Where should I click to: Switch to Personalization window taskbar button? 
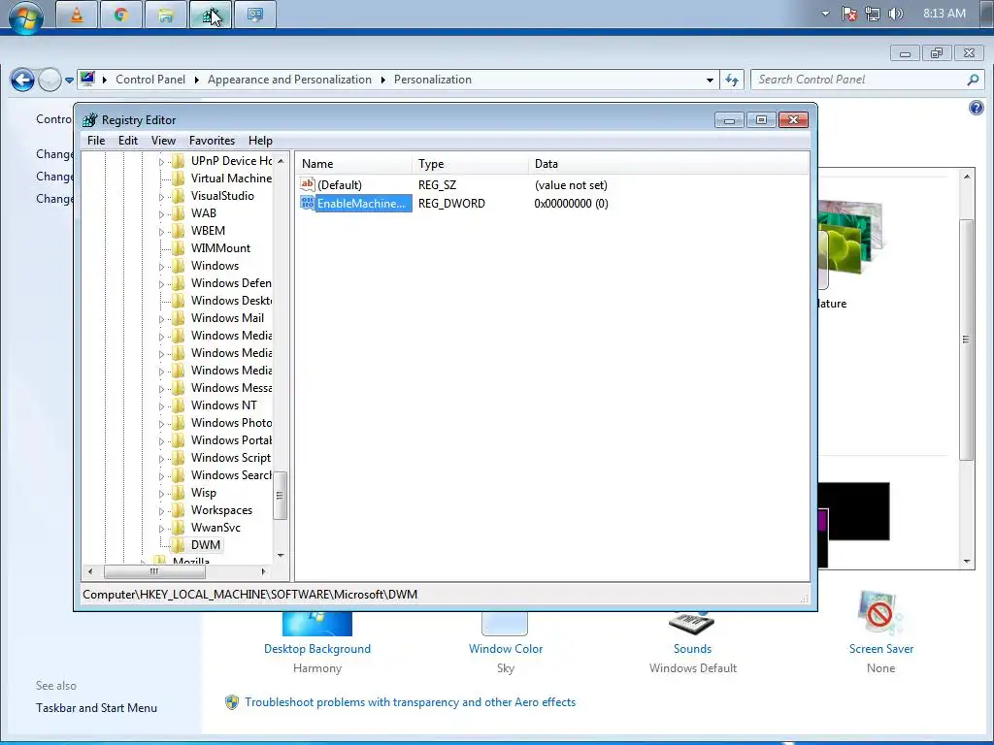click(255, 15)
